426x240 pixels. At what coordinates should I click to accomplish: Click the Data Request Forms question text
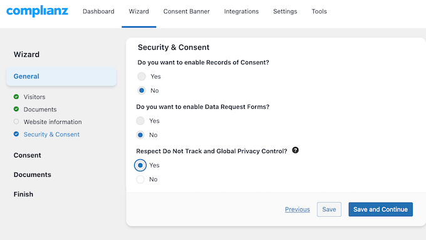(203, 107)
